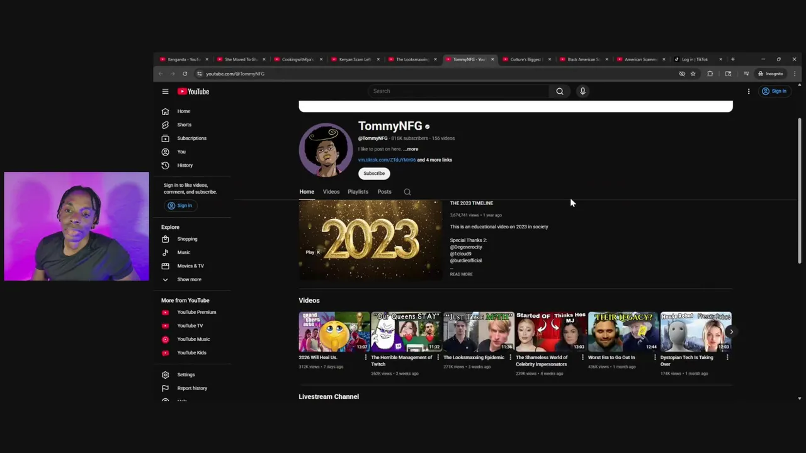806x453 pixels.
Task: Focus the YouTube search field
Action: coord(459,91)
